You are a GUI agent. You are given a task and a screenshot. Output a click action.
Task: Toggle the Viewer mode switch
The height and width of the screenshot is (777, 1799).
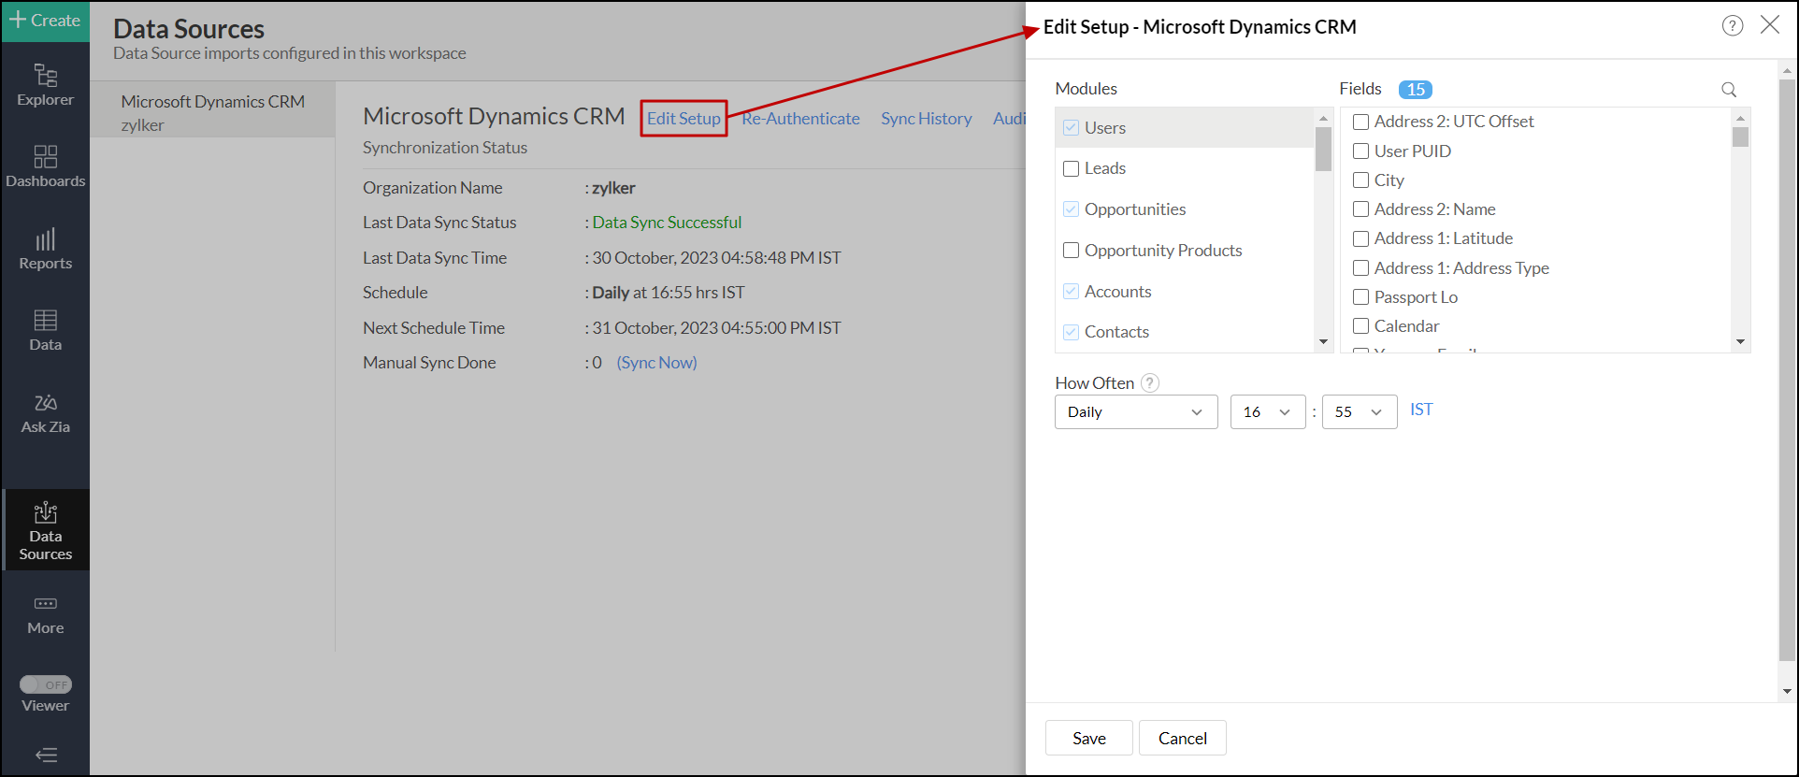coord(46,684)
